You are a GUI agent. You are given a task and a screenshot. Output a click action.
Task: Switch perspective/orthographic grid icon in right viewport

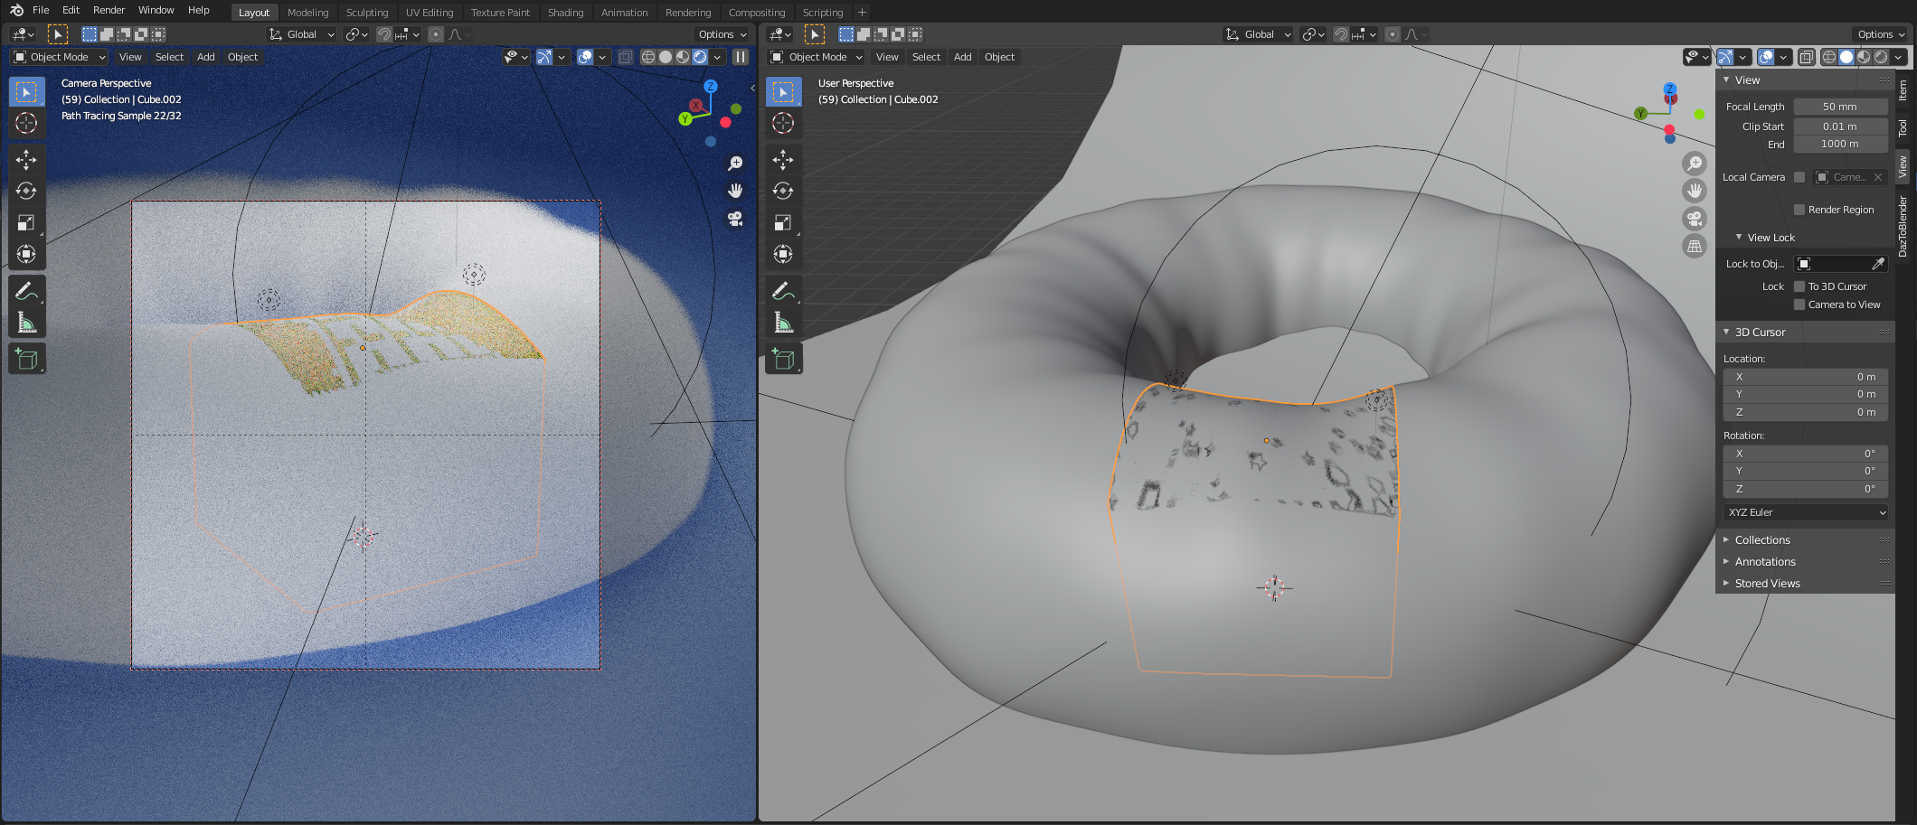(x=1694, y=246)
